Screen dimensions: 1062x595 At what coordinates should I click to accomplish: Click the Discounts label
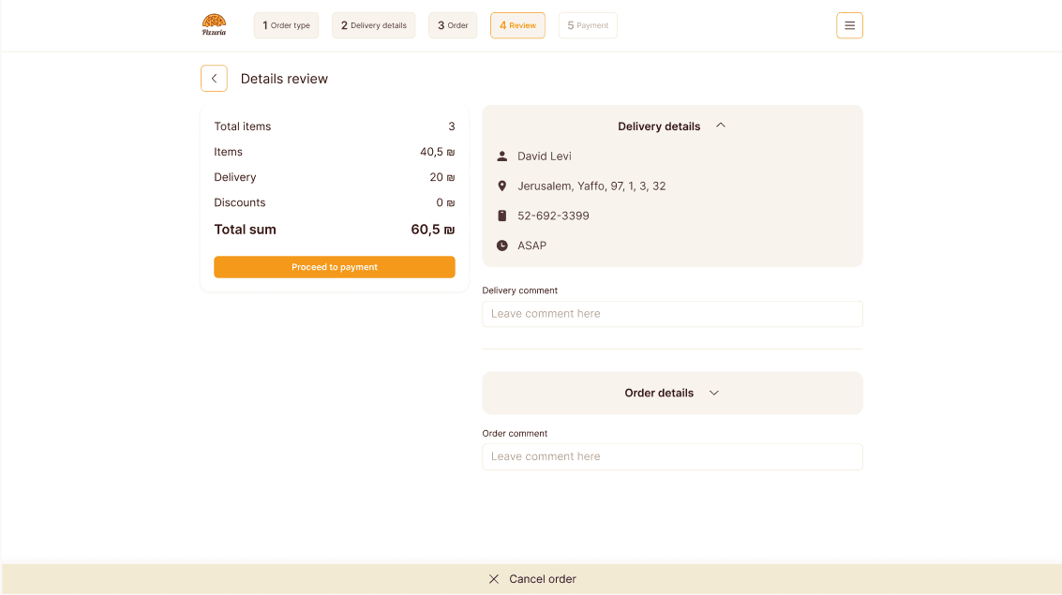(240, 203)
